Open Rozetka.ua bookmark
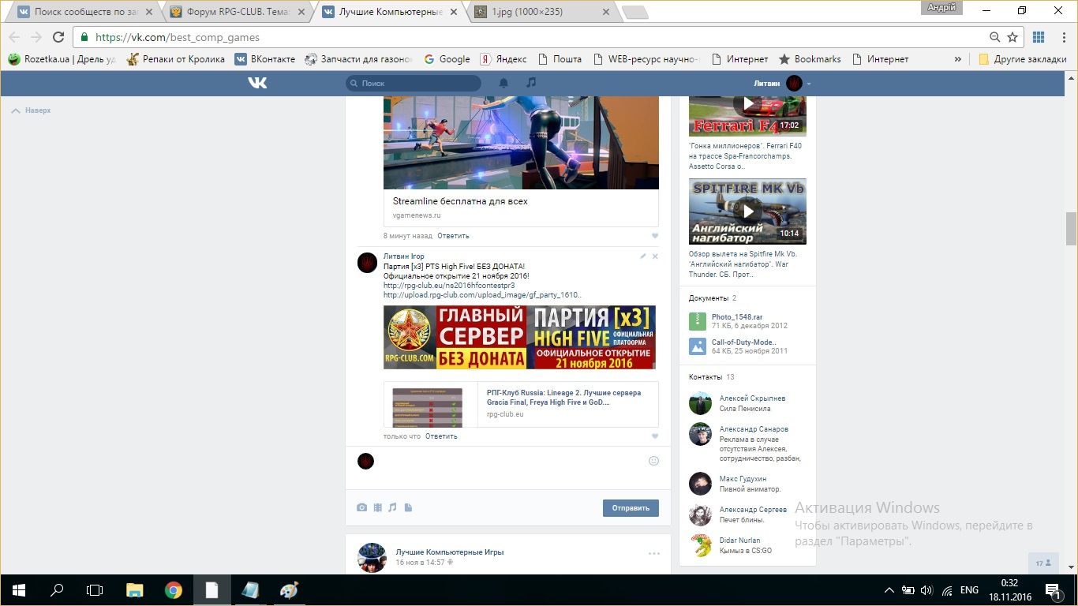The width and height of the screenshot is (1078, 606). point(62,59)
